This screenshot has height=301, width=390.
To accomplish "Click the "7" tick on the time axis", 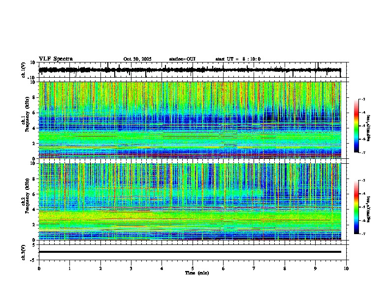I will click(x=254, y=269).
